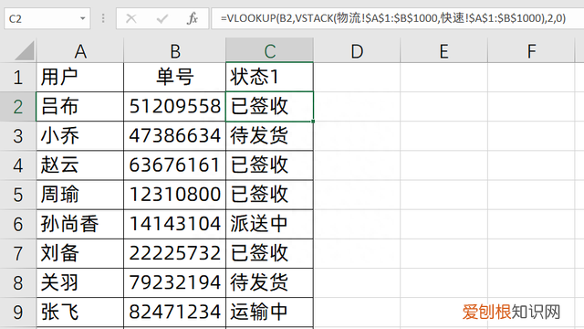Click cell containing 刘备
This screenshot has width=584, height=329.
click(80, 254)
